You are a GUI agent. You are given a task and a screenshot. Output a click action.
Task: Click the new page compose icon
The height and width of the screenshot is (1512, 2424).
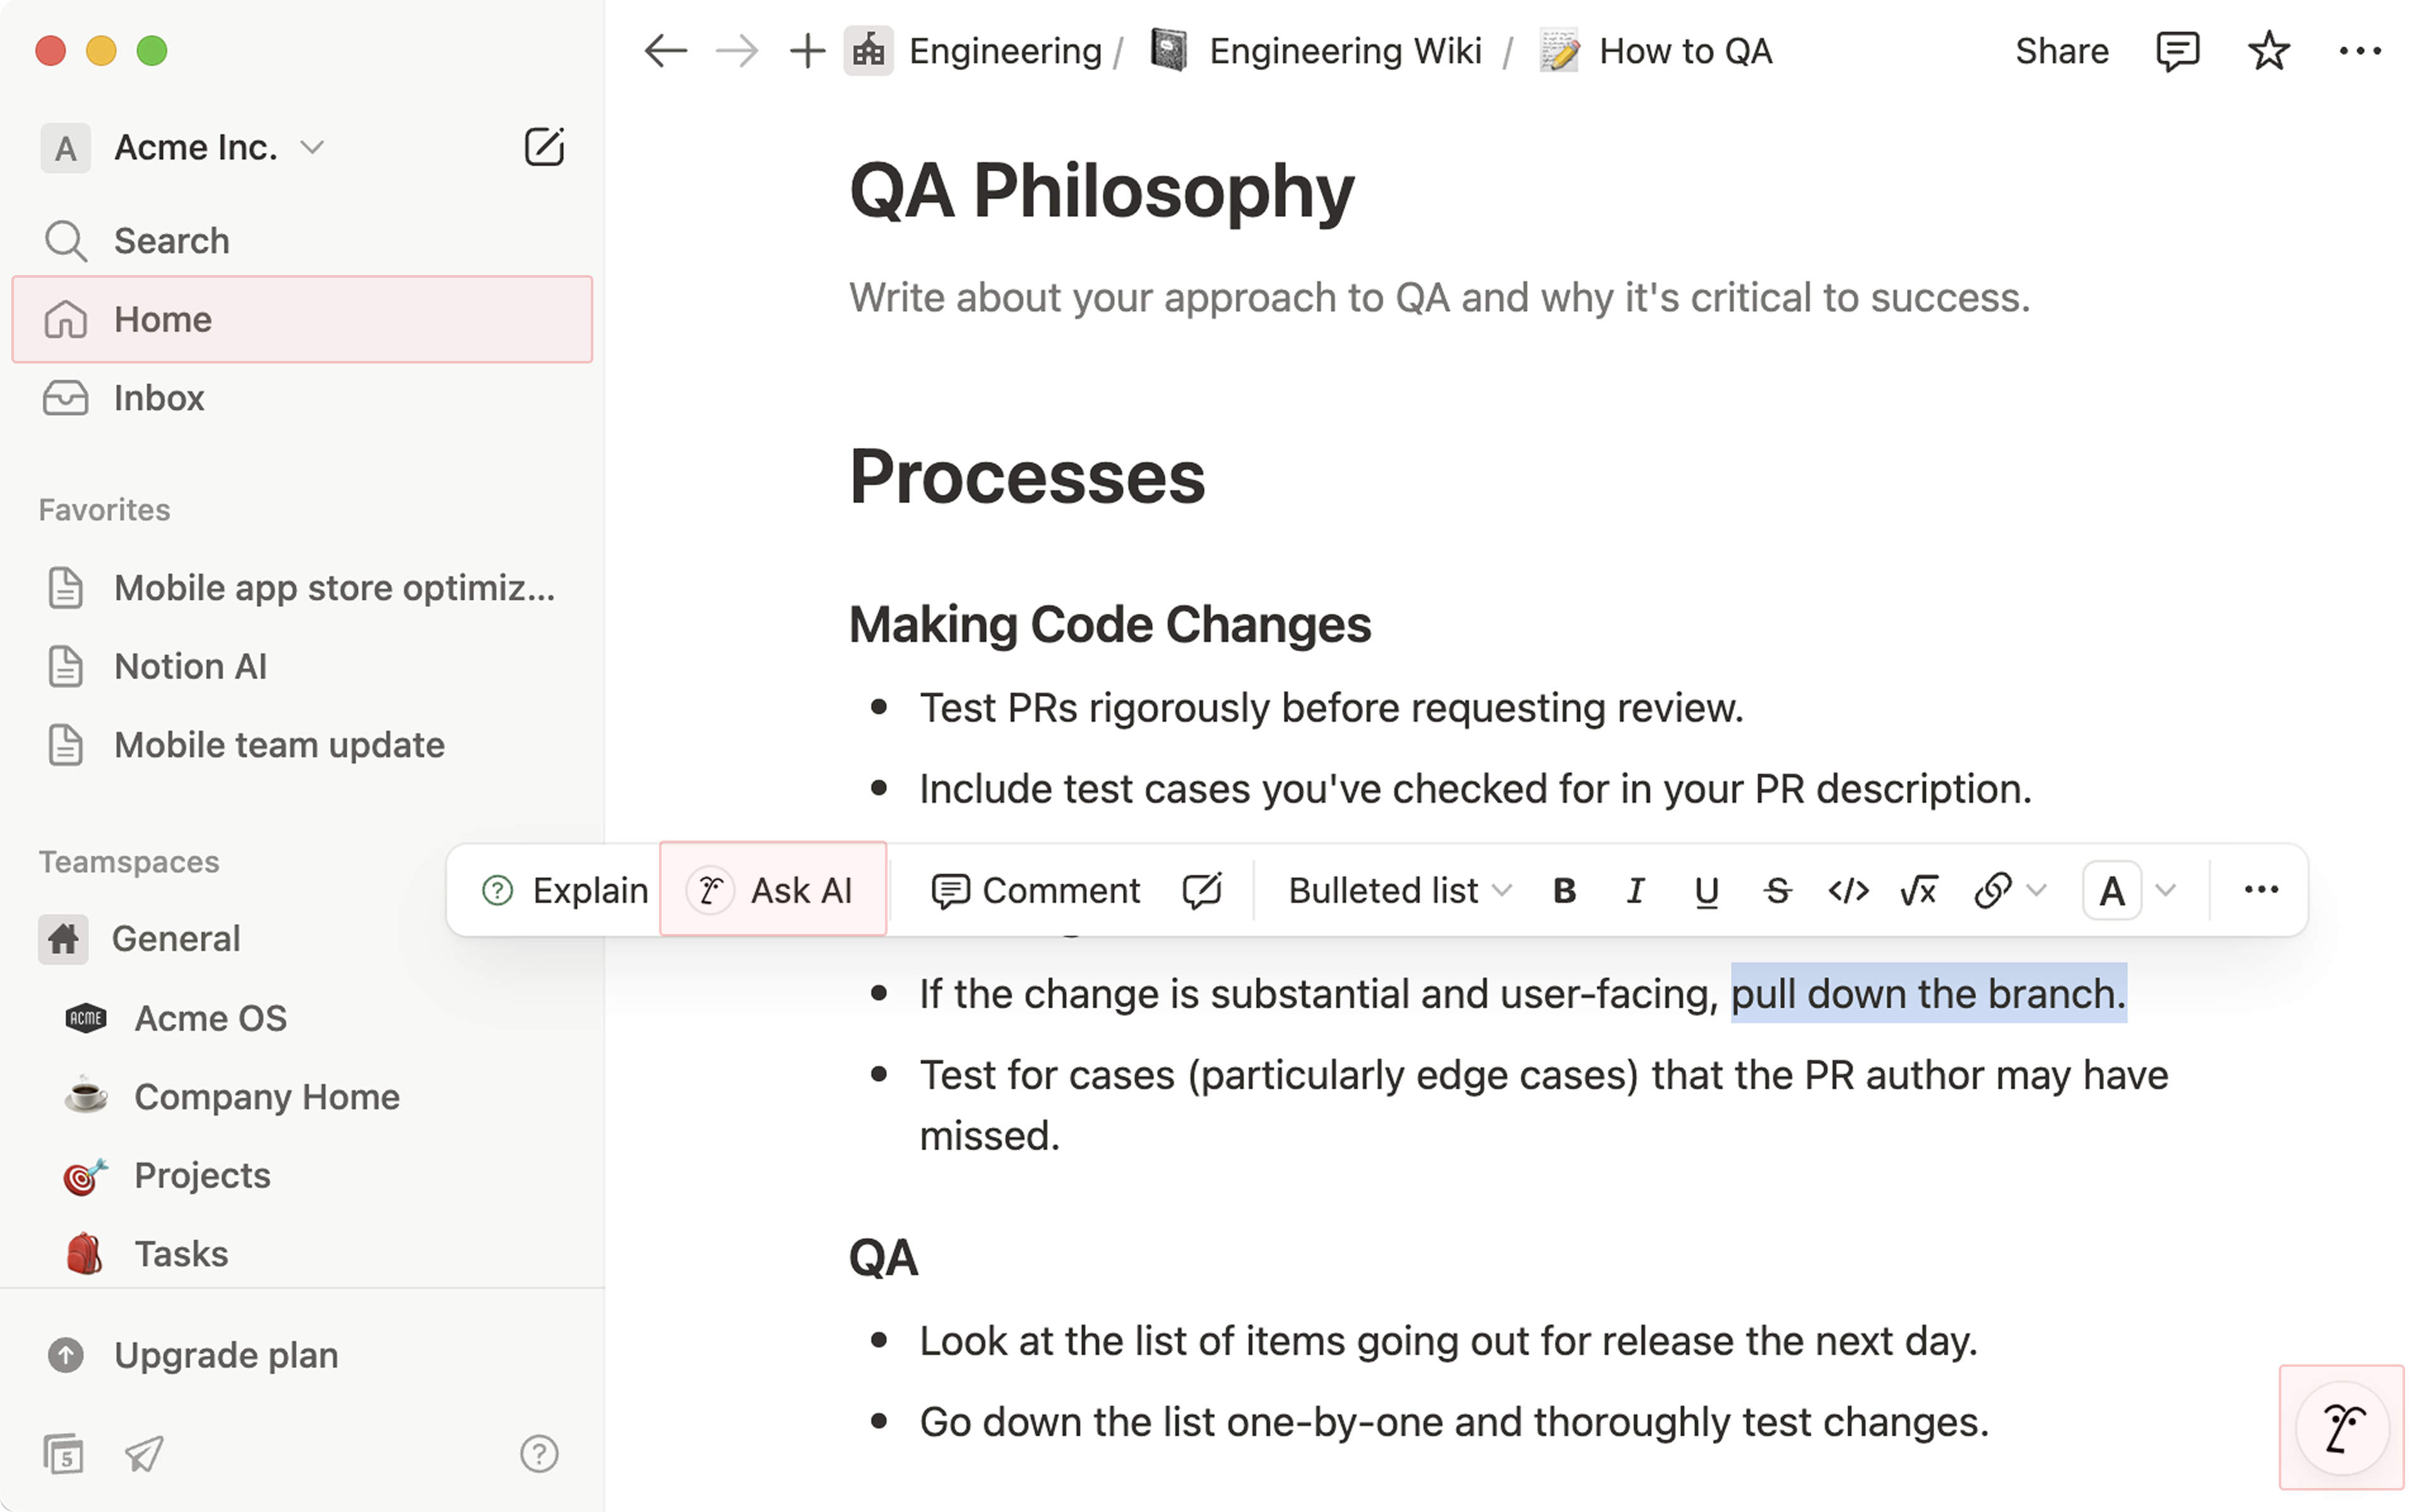coord(544,147)
